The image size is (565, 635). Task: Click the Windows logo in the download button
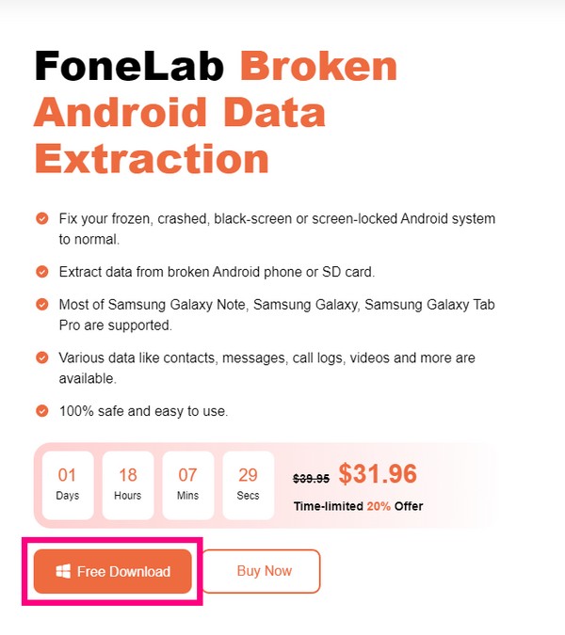(63, 571)
